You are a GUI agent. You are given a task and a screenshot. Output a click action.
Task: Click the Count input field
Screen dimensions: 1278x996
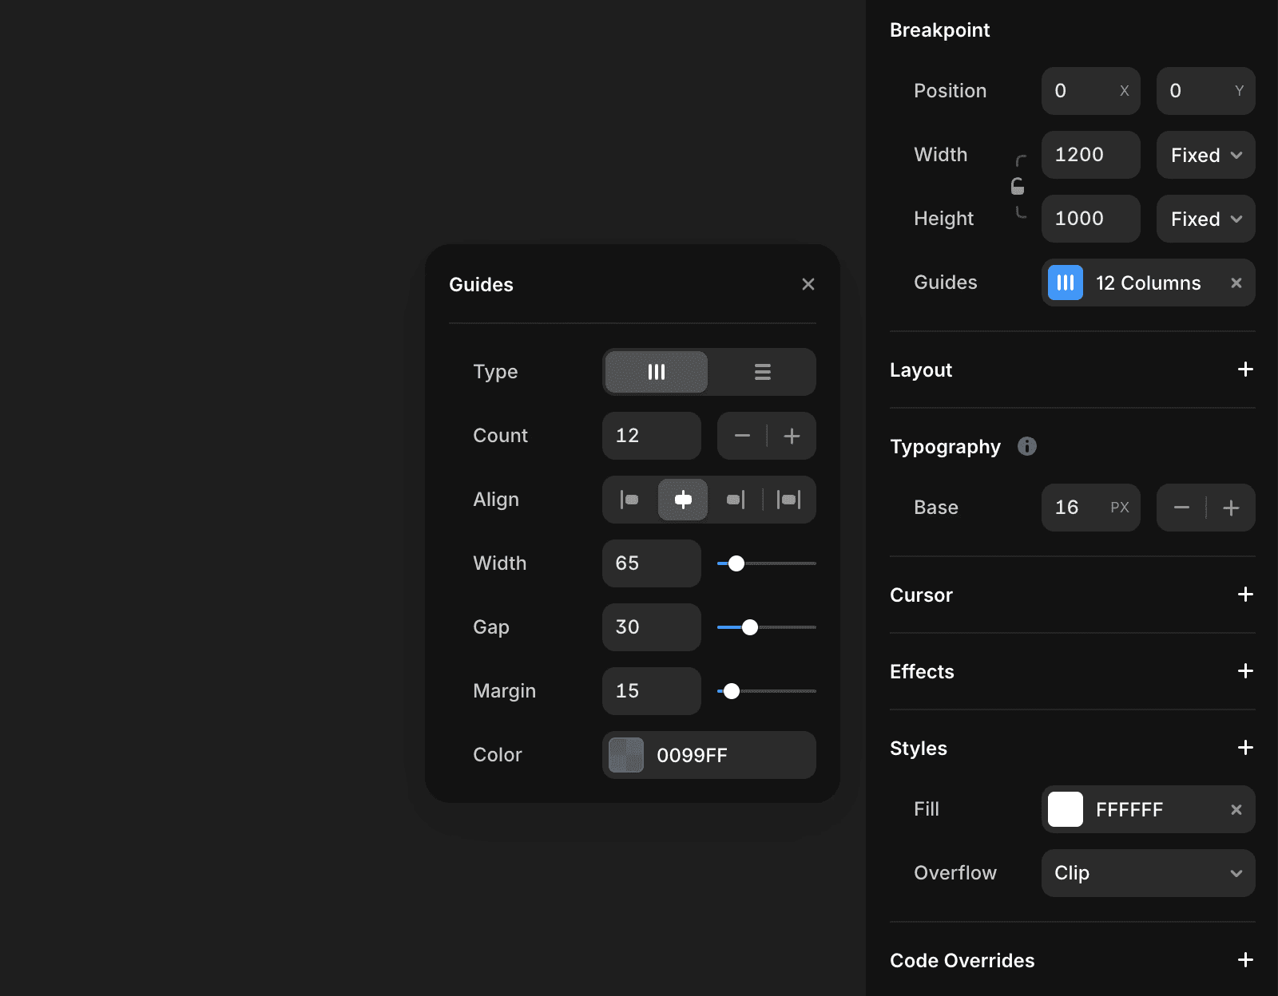[651, 436]
